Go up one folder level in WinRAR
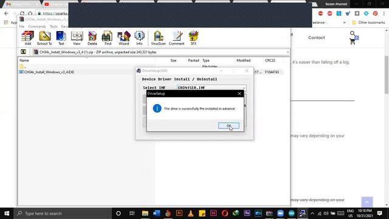This screenshot has width=389, height=219. click(x=23, y=52)
